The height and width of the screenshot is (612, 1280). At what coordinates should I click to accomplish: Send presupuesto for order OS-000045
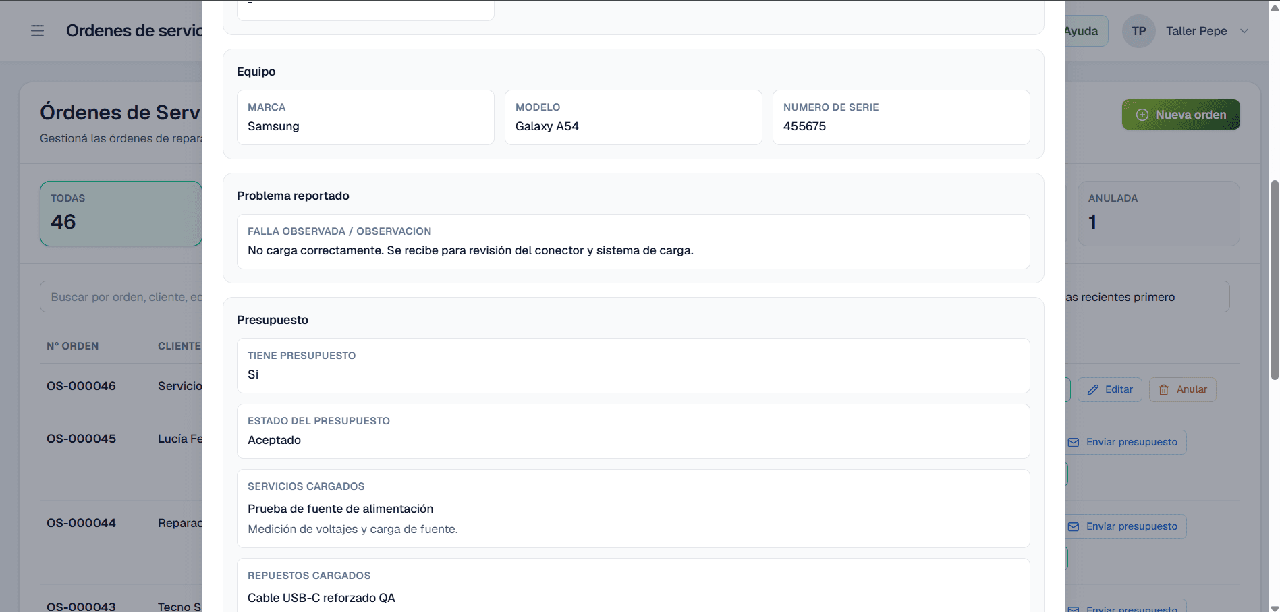[x=1125, y=442]
